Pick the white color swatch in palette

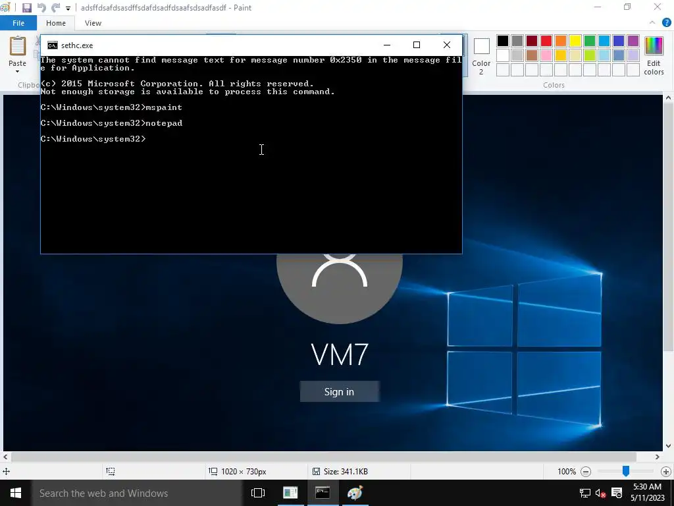503,55
